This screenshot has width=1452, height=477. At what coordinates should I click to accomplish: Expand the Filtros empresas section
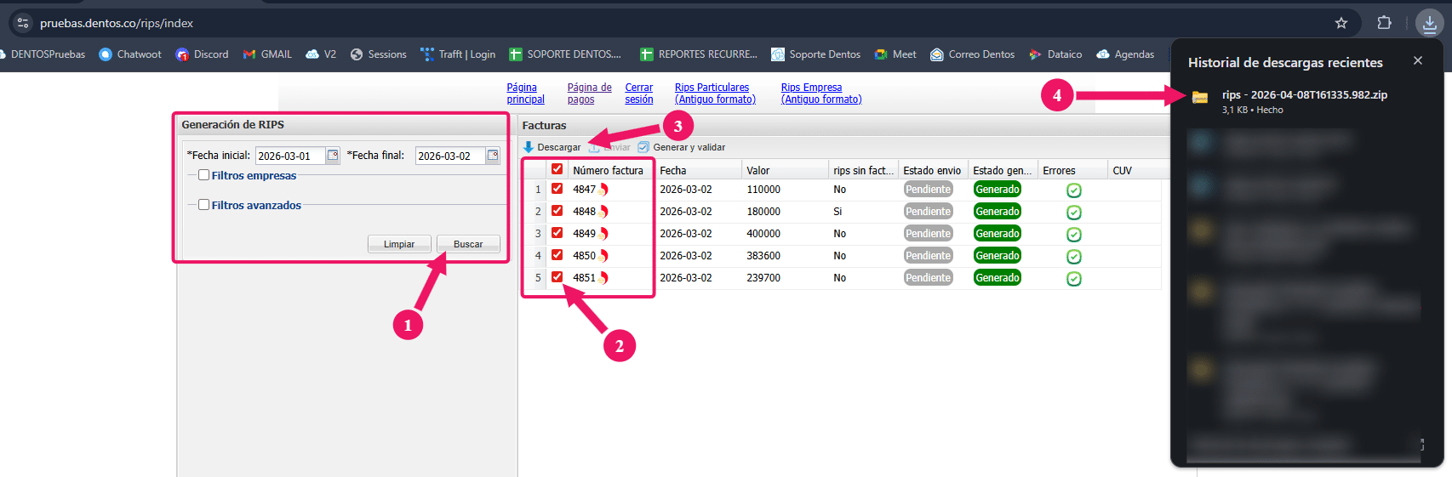203,175
